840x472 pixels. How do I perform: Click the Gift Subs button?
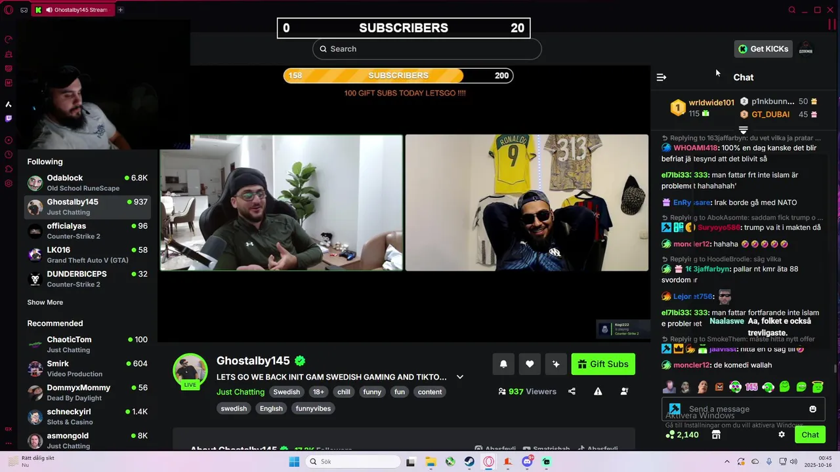point(603,364)
